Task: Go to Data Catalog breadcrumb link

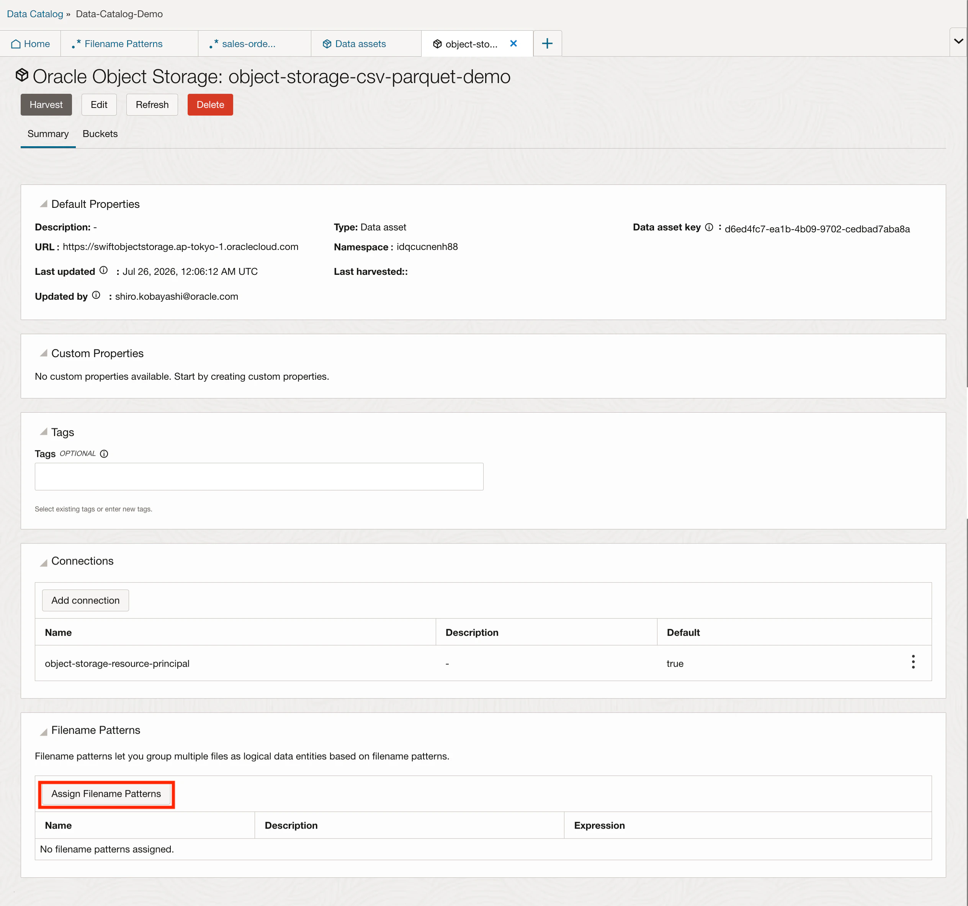Action: 35,14
